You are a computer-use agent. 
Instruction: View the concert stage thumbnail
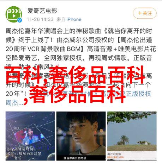pos(30,136)
